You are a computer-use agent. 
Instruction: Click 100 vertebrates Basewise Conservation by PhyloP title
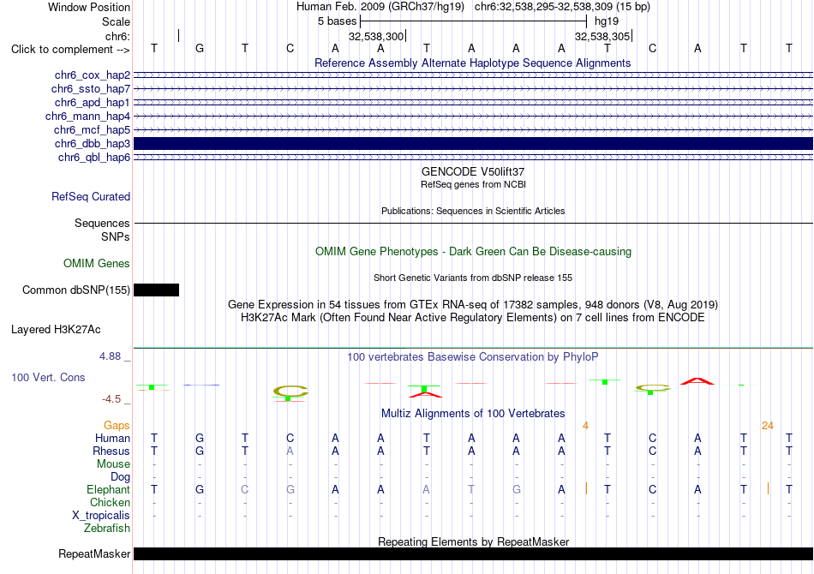[x=473, y=357]
